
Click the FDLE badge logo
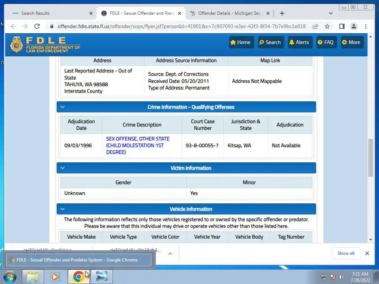[x=16, y=44]
